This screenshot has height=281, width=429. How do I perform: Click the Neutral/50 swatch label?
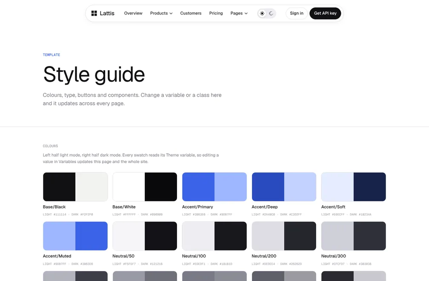(x=123, y=256)
